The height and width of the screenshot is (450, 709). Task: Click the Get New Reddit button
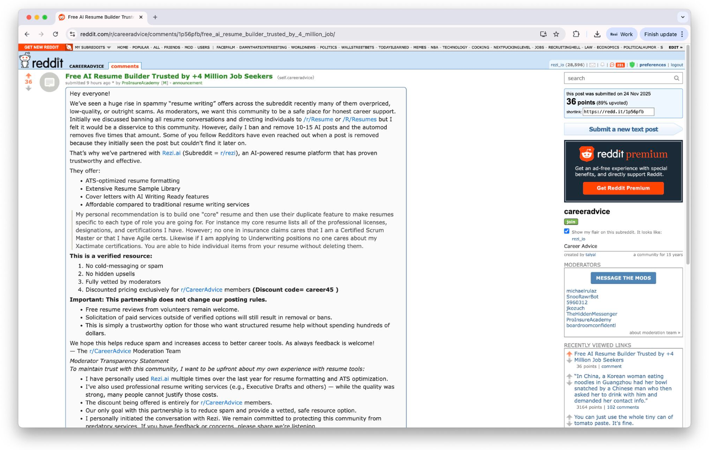(42, 47)
